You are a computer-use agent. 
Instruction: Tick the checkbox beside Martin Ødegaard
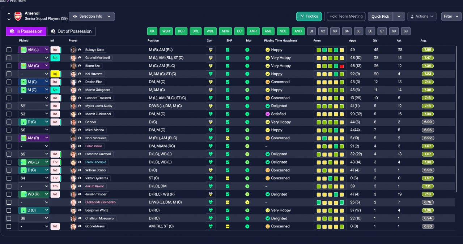(x=9, y=90)
